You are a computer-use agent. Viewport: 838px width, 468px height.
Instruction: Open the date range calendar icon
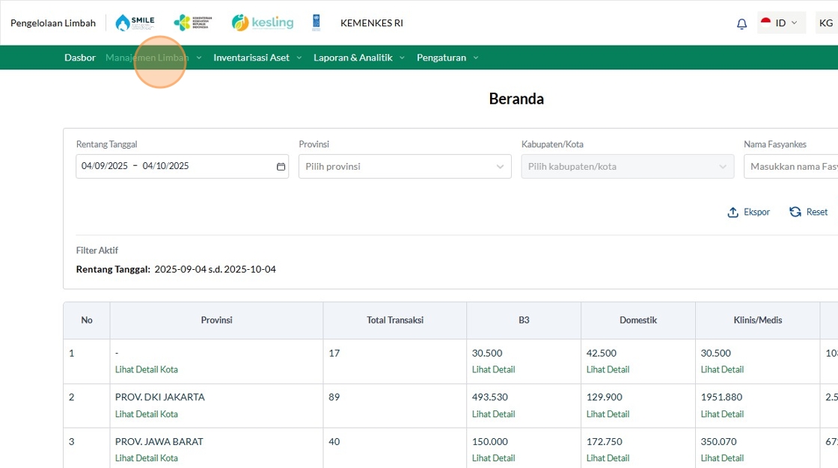281,167
